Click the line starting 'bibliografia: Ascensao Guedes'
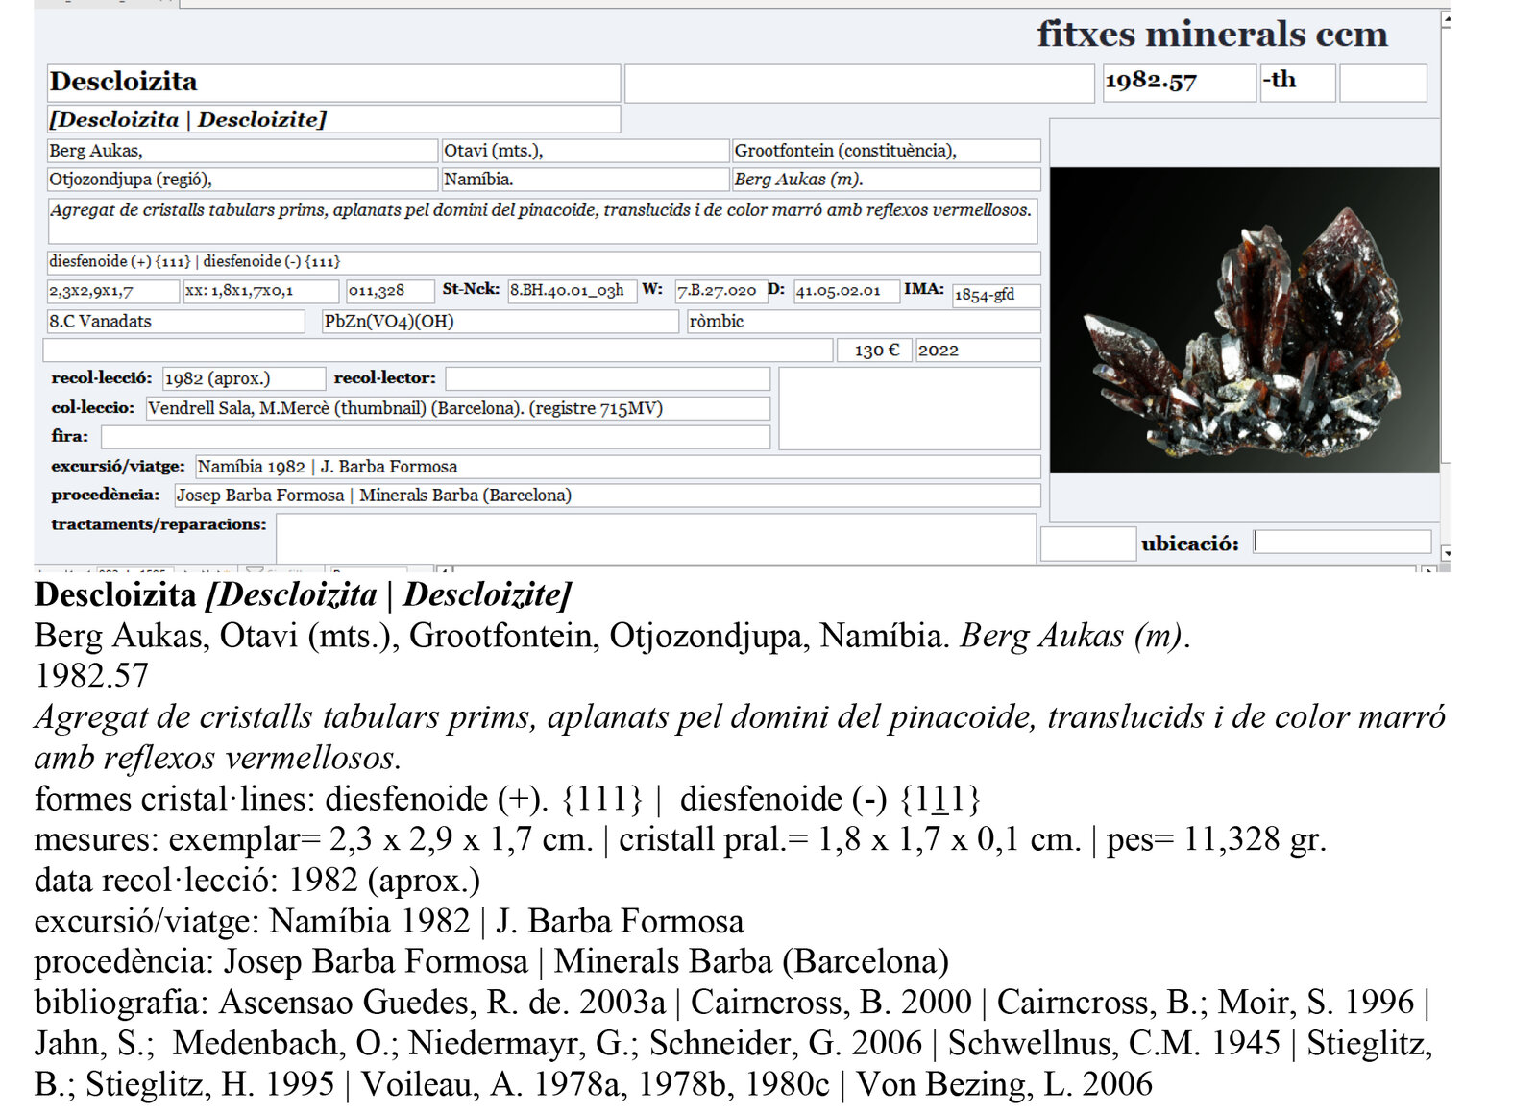1537x1113 pixels. (x=734, y=1044)
